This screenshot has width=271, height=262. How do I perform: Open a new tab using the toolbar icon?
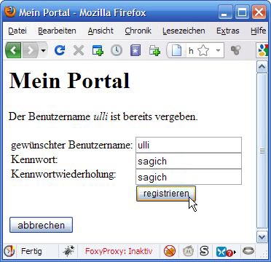(x=98, y=50)
